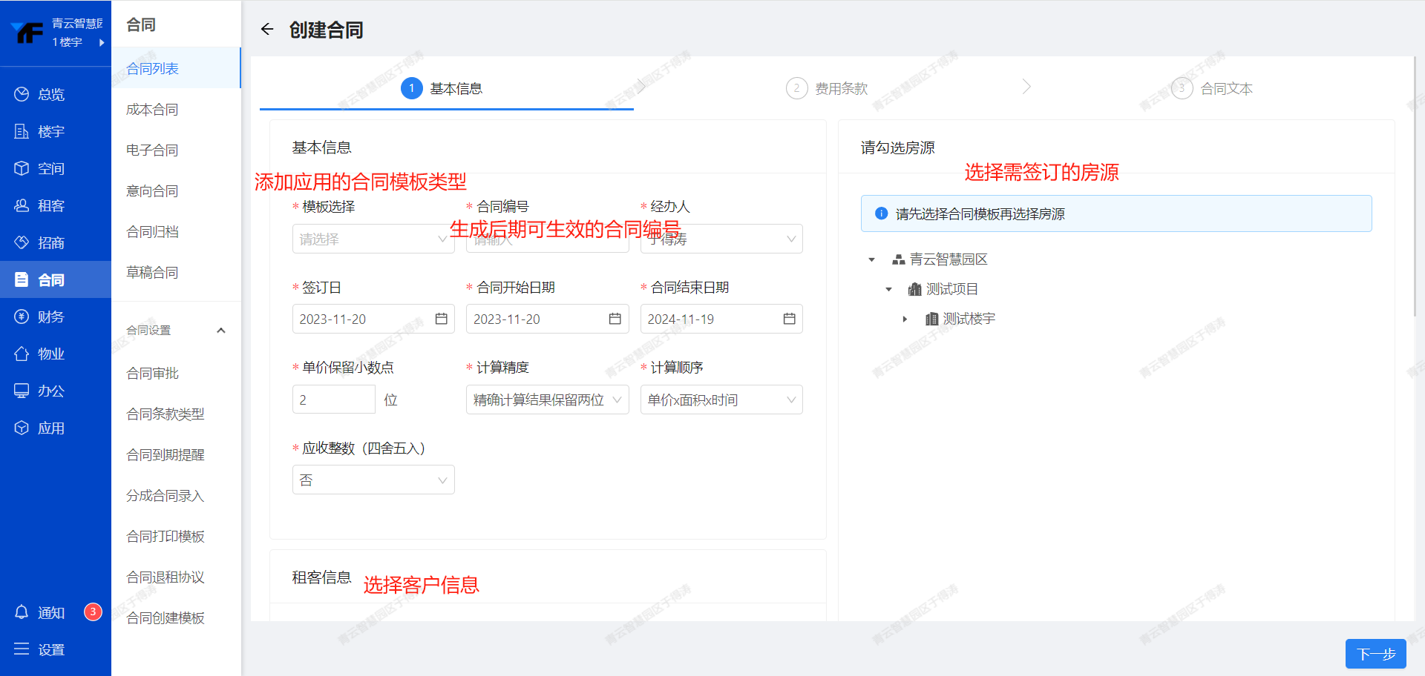This screenshot has height=676, width=1425.
Task: Expand the 测试楼宇 tree node
Action: tap(905, 319)
